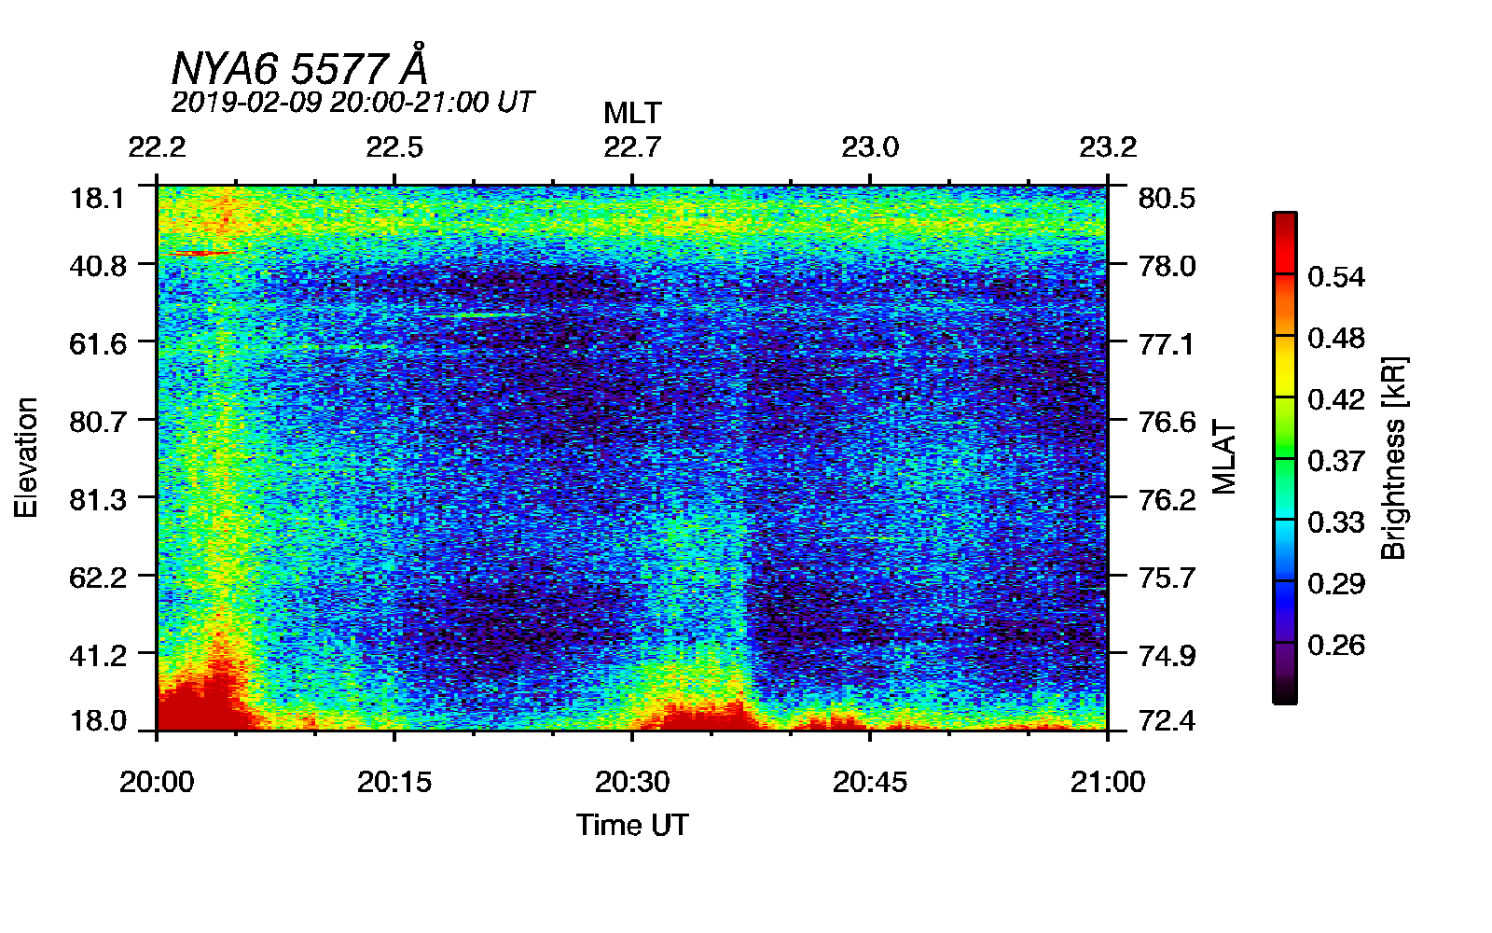
Task: Click MLAT tick label '77.1'
Action: (x=1167, y=343)
